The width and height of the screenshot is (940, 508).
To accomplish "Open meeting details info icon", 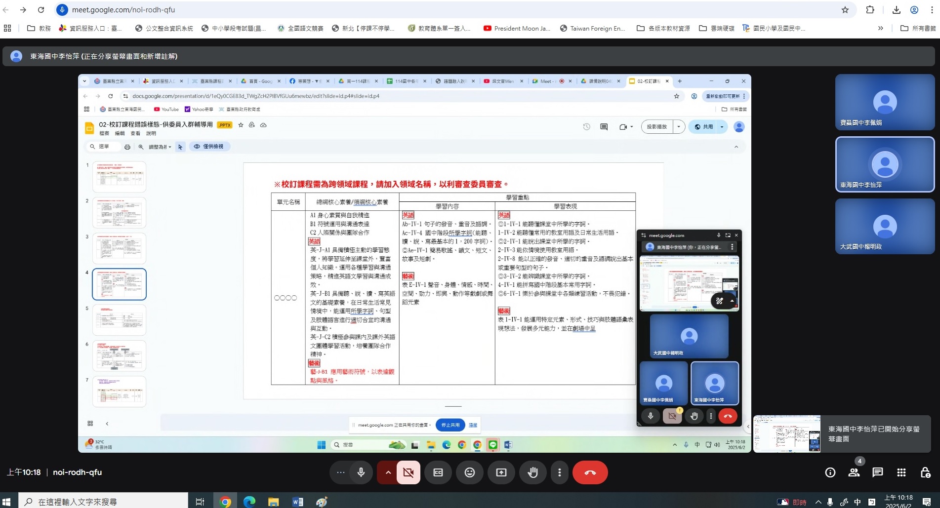I will coord(830,472).
